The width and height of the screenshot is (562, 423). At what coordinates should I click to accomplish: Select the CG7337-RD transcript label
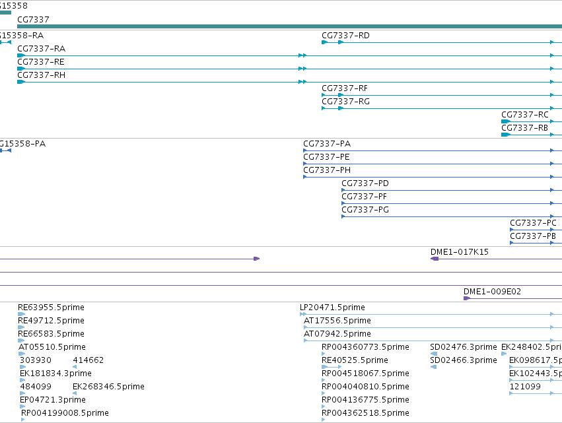pyautogui.click(x=345, y=36)
